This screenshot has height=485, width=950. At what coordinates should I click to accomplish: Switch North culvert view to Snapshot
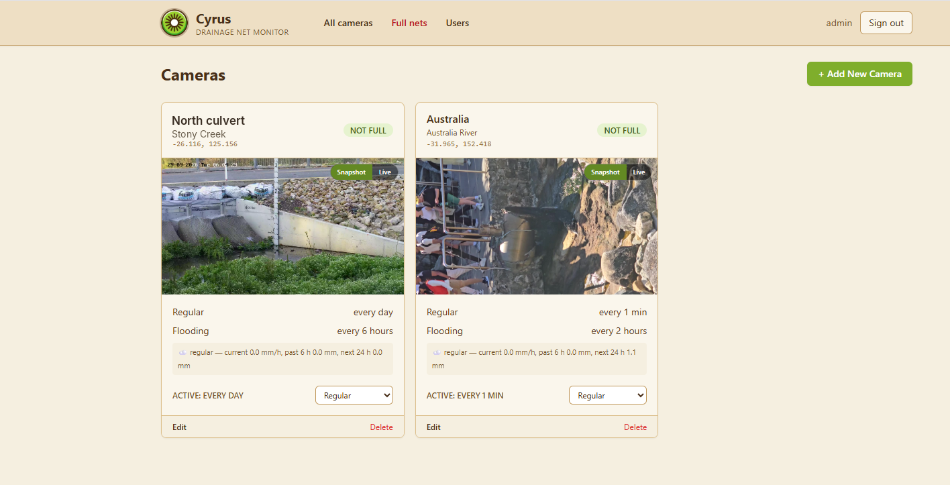coord(351,172)
